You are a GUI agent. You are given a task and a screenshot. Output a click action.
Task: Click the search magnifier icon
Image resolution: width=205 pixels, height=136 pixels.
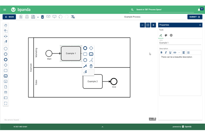132,10
